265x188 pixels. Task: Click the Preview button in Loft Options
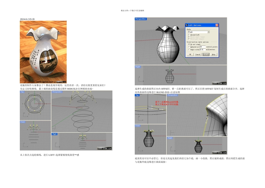tap(206, 55)
